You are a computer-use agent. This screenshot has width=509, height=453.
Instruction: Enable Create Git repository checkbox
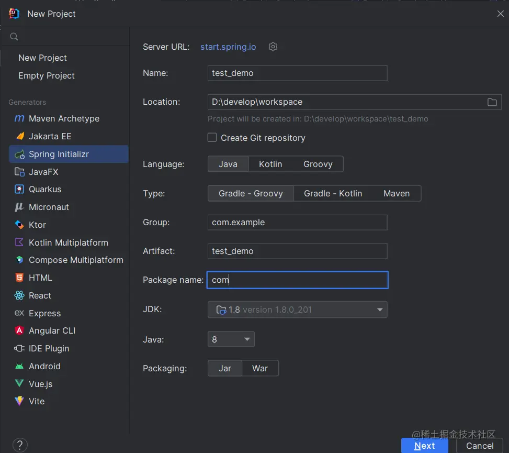212,137
